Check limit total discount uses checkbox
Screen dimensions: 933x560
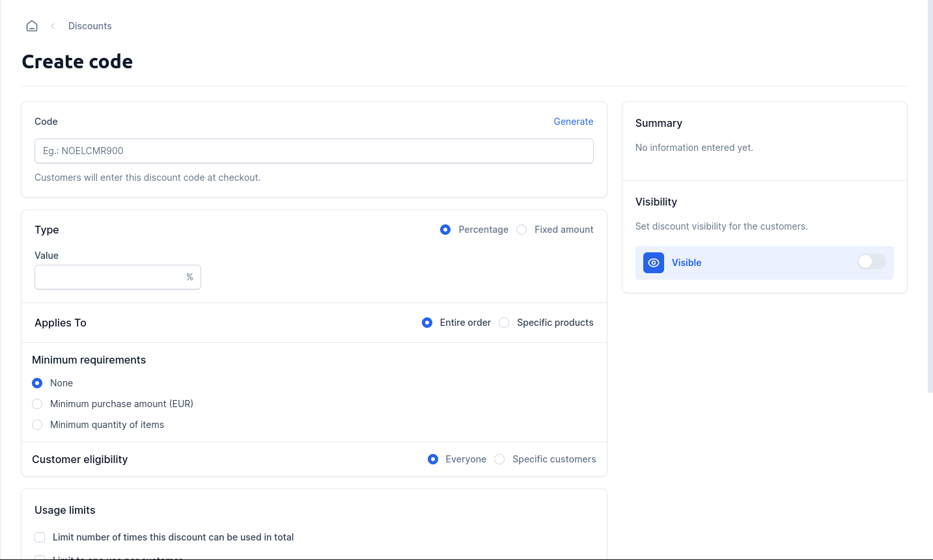pyautogui.click(x=40, y=537)
